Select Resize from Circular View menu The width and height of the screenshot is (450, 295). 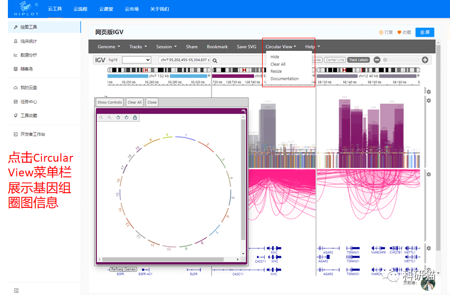tap(276, 71)
